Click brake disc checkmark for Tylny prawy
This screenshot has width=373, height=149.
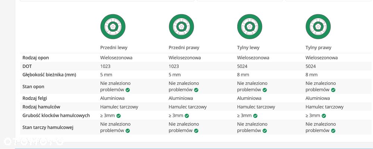tap(333, 131)
